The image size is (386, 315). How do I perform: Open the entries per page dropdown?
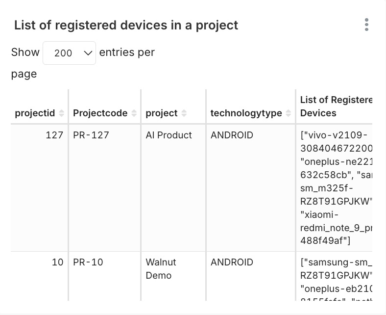pyautogui.click(x=69, y=53)
